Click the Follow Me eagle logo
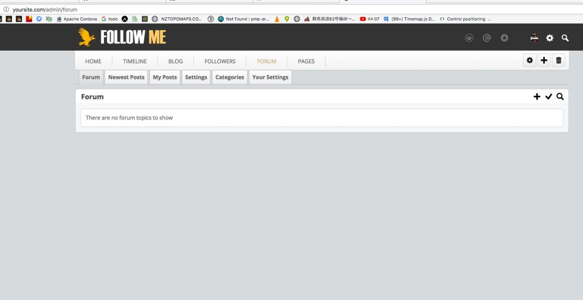This screenshot has width=583, height=300. pyautogui.click(x=87, y=37)
